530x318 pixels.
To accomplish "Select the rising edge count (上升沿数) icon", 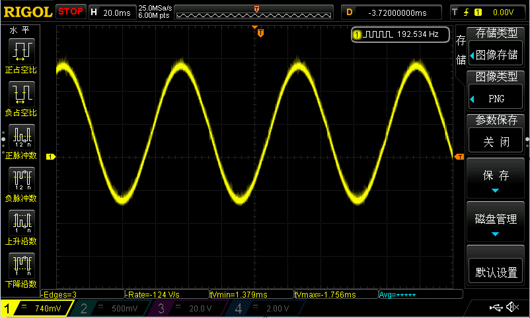I will (22, 223).
